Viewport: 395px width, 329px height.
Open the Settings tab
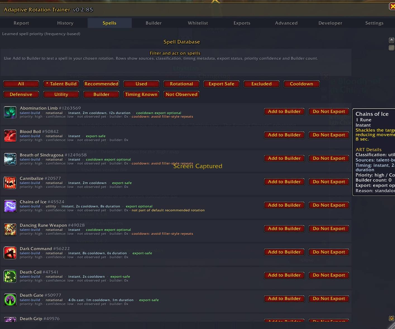tap(374, 23)
